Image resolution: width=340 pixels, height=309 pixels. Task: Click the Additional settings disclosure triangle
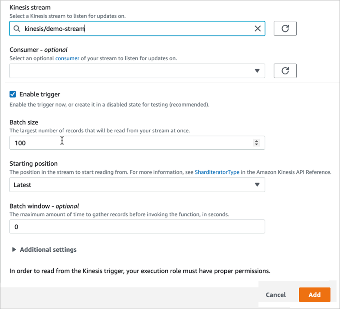tap(14, 249)
